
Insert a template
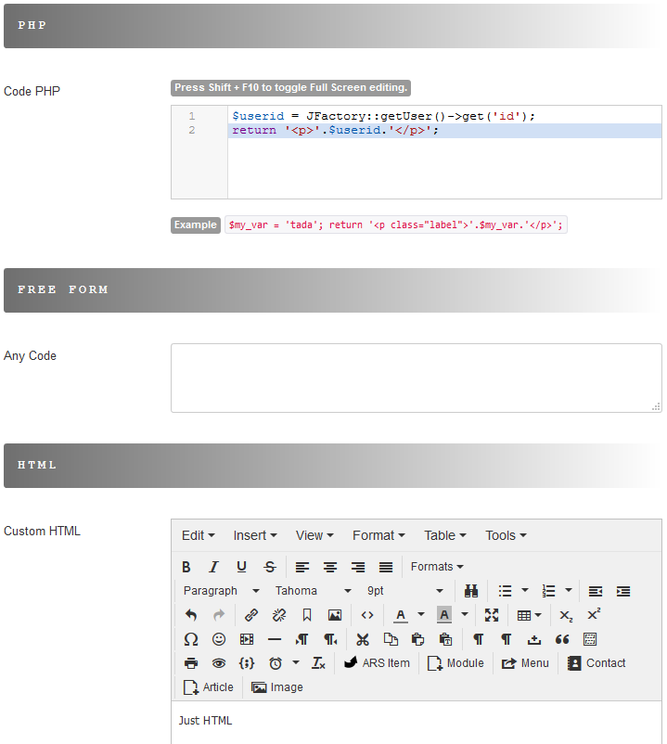tap(590, 639)
